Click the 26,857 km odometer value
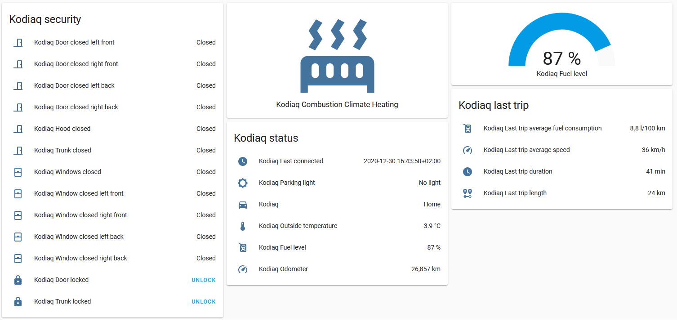The image size is (677, 322). (x=426, y=269)
